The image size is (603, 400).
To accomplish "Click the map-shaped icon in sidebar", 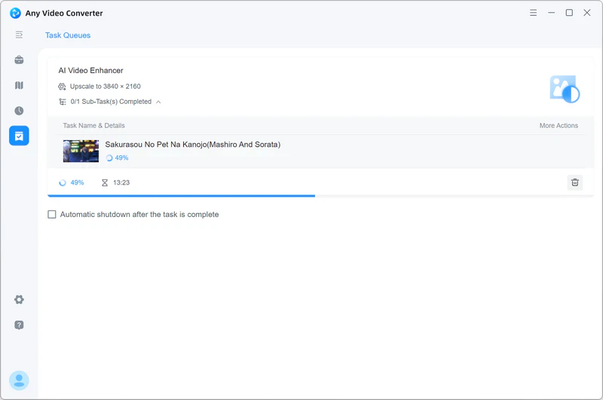I will (x=19, y=86).
